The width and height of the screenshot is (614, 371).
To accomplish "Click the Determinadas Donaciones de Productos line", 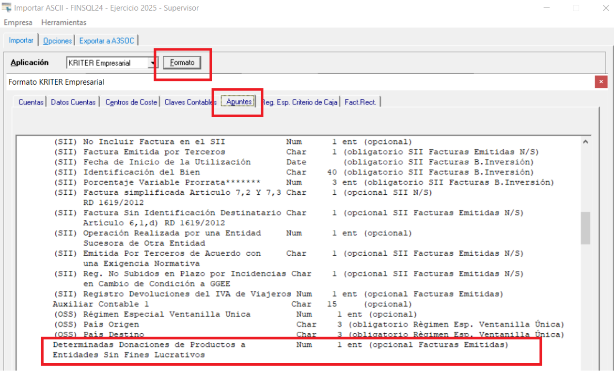I will click(149, 345).
